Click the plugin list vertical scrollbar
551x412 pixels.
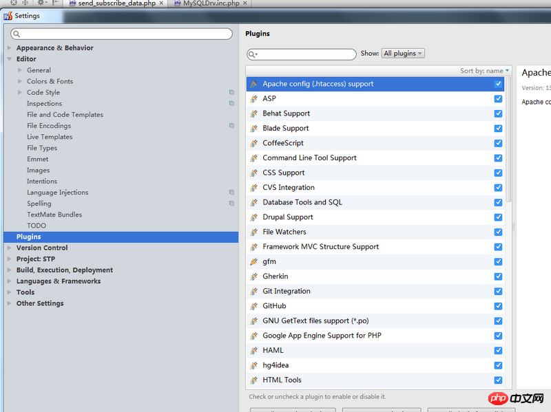[508, 140]
